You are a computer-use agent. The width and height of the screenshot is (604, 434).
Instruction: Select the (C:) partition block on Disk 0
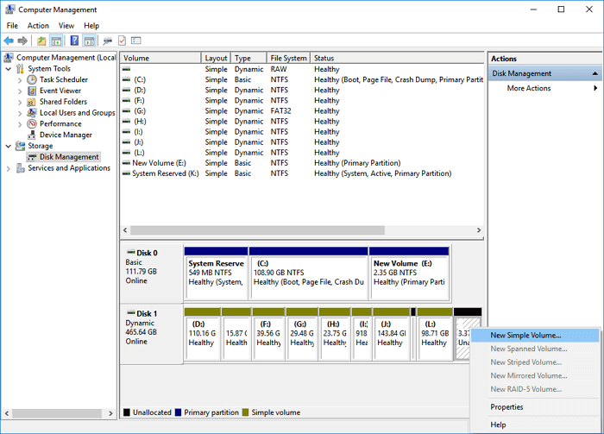[306, 272]
